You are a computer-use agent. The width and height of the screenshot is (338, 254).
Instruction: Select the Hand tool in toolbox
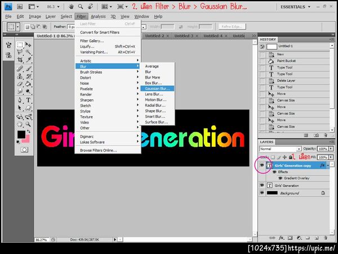click(x=20, y=124)
